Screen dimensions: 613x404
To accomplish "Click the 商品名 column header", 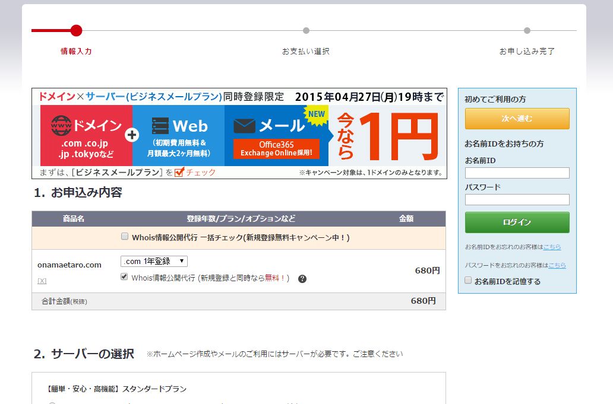I will pyautogui.click(x=74, y=218).
